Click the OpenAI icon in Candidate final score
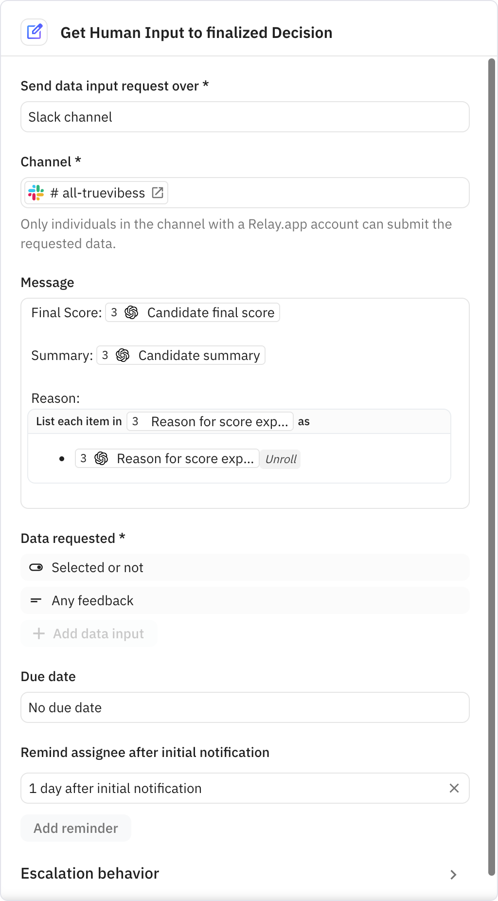498x901 pixels. pyautogui.click(x=131, y=312)
